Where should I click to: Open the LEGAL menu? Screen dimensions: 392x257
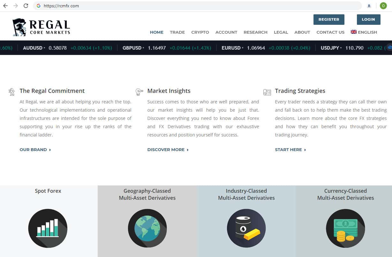[281, 32]
